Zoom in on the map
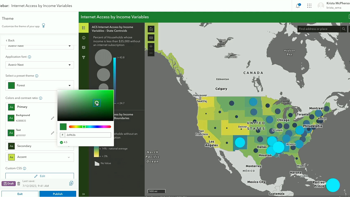 [x=151, y=46]
